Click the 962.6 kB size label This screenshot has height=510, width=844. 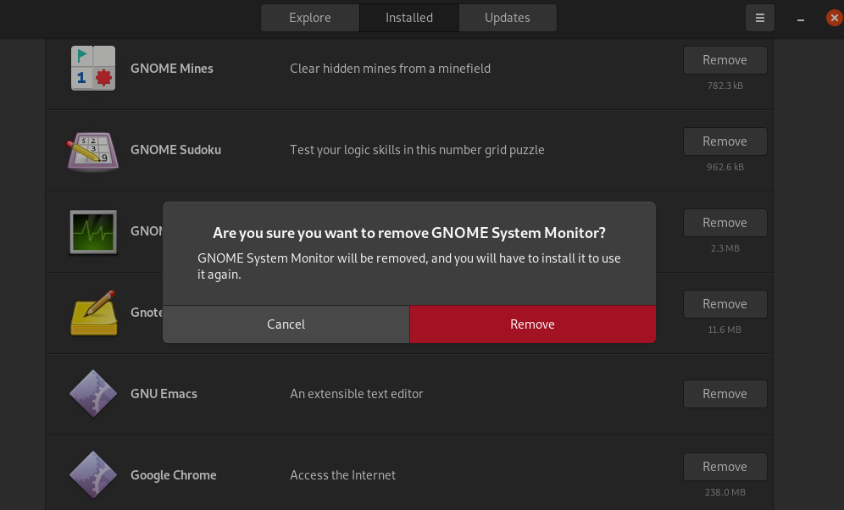tap(725, 167)
